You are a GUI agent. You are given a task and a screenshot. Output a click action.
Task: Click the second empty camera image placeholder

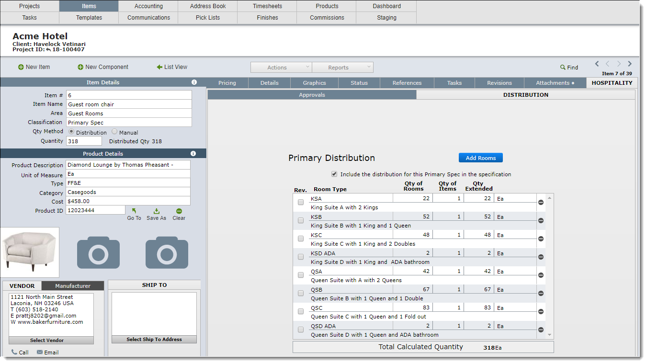click(x=167, y=252)
